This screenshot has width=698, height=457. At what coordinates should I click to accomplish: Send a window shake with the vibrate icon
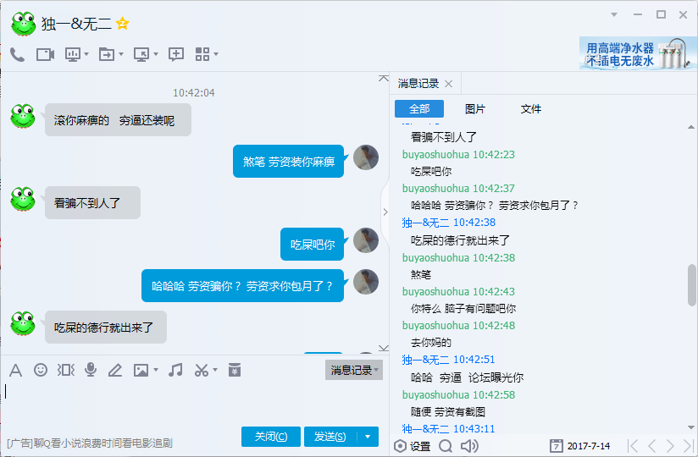pos(66,370)
